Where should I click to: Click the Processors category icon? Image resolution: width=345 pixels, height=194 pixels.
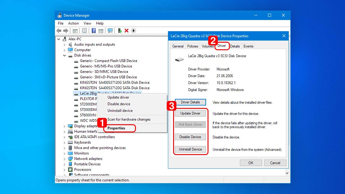pyautogui.click(x=70, y=170)
